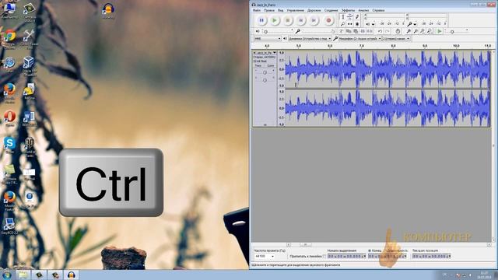Screen dimensions: 498x280
Task: Open the Управление (Transport) menu
Action: click(x=296, y=10)
